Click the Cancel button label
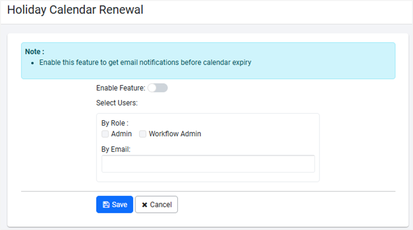Screen dimensions: 413x230 [161, 205]
